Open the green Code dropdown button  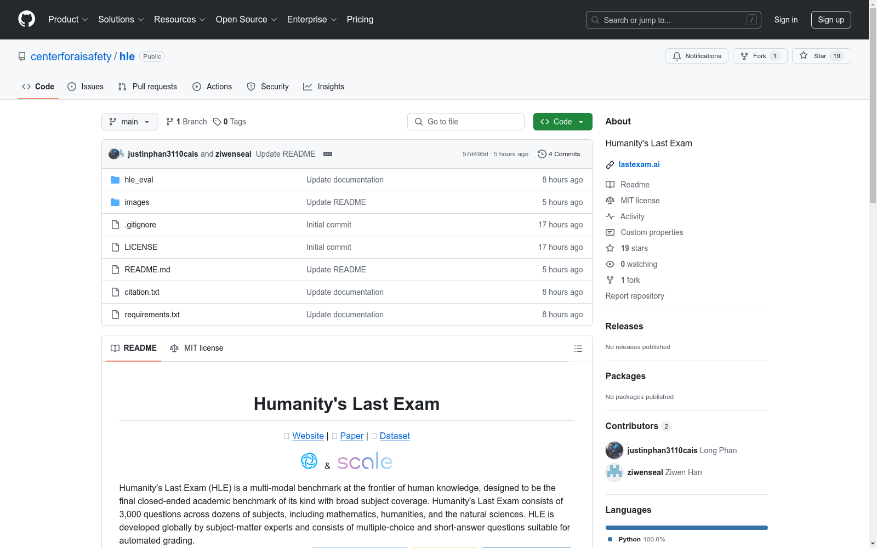562,122
